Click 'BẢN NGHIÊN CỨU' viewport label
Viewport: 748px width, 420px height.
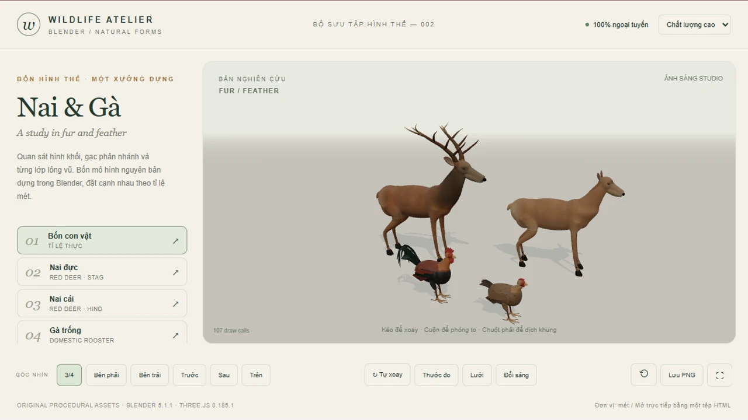[252, 79]
